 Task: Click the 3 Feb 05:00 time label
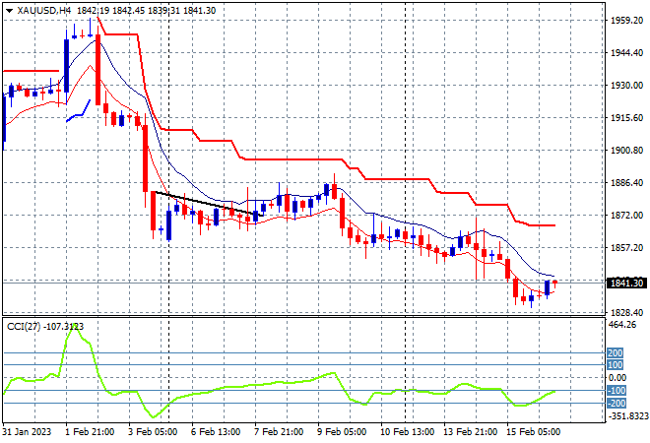click(153, 432)
